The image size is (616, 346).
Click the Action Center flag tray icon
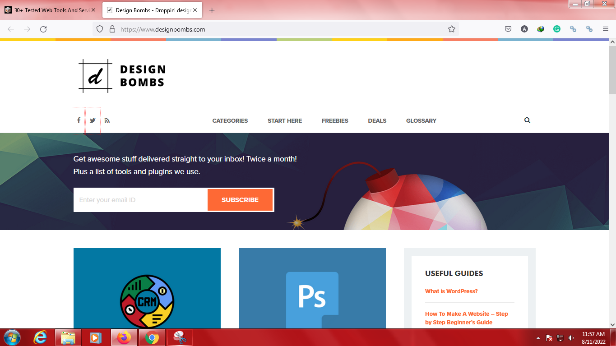point(549,338)
